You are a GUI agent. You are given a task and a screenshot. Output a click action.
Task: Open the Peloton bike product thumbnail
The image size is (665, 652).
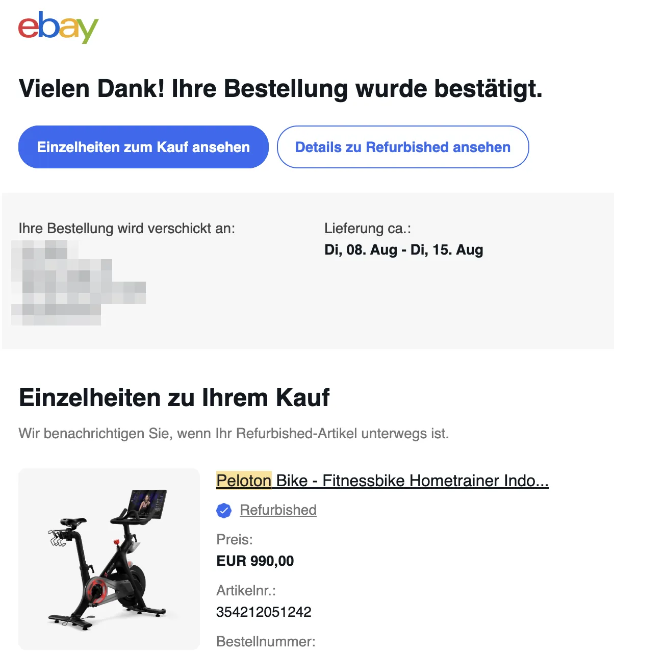click(109, 559)
